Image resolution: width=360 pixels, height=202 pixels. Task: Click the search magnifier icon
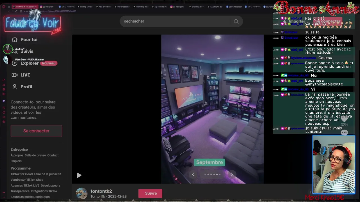pyautogui.click(x=236, y=21)
